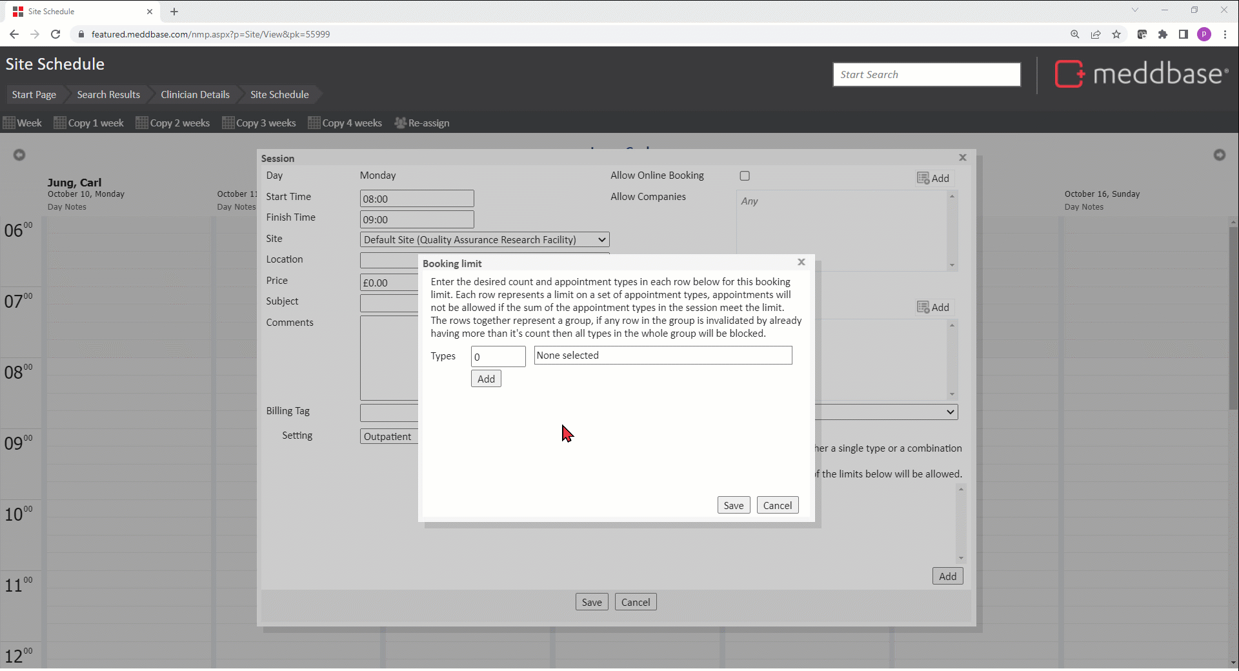Viewport: 1239px width, 671px height.
Task: Save the booking limit
Action: (733, 505)
